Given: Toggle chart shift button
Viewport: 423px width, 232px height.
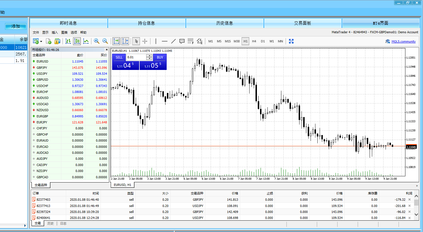Looking at the screenshot, I should [x=125, y=41].
